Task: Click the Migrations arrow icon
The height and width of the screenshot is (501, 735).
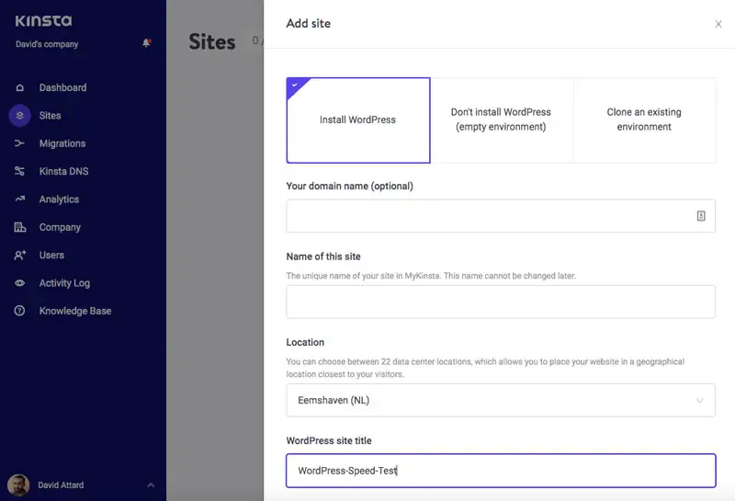Action: [19, 143]
